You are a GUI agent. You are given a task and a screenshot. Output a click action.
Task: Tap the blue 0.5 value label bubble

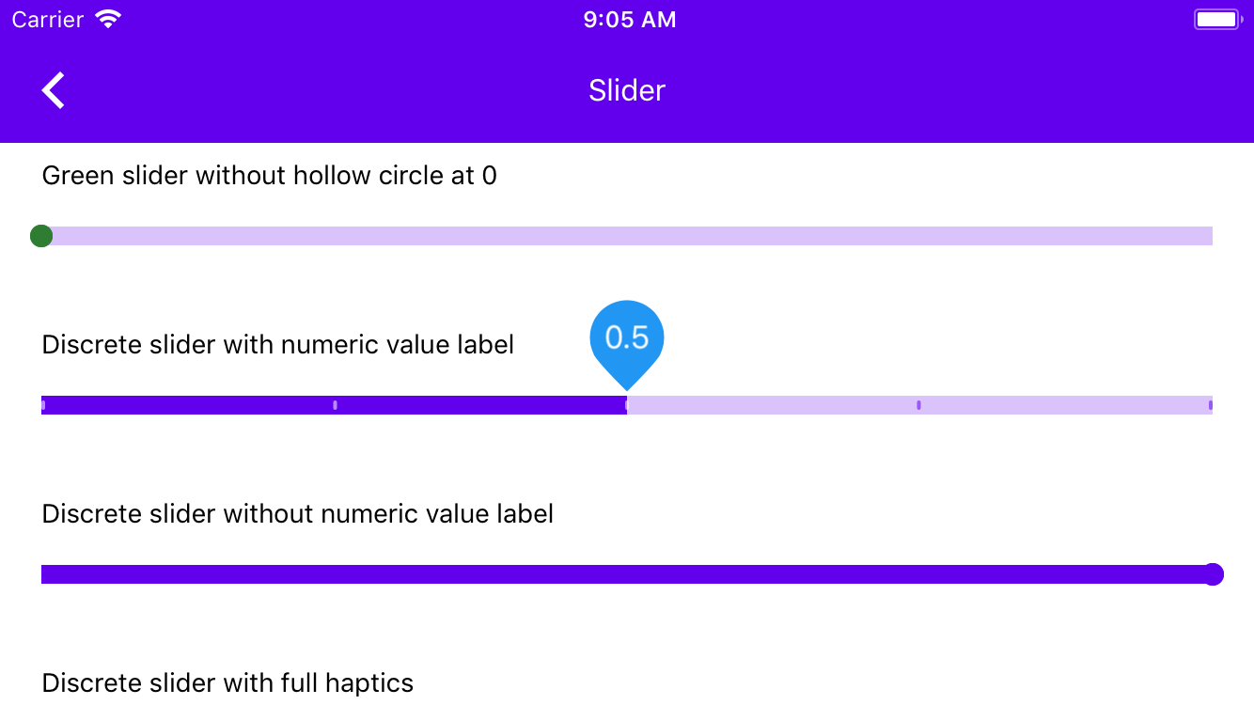pyautogui.click(x=626, y=334)
